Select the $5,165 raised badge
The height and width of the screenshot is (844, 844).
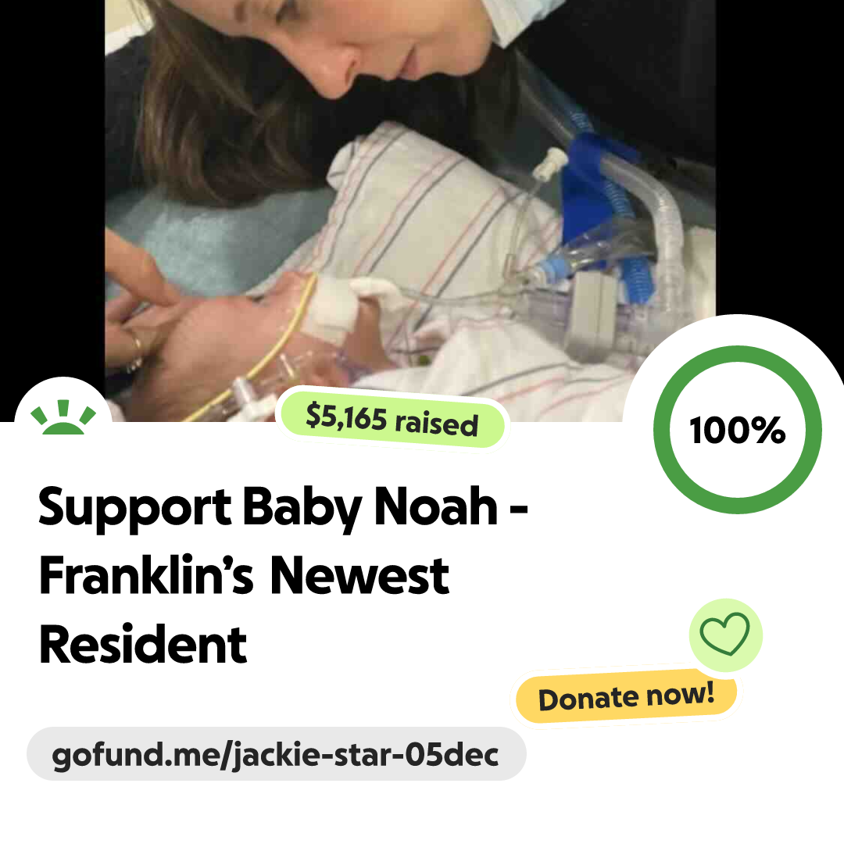(x=392, y=420)
